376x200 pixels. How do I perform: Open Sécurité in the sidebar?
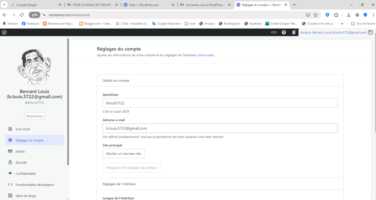pos(21,162)
